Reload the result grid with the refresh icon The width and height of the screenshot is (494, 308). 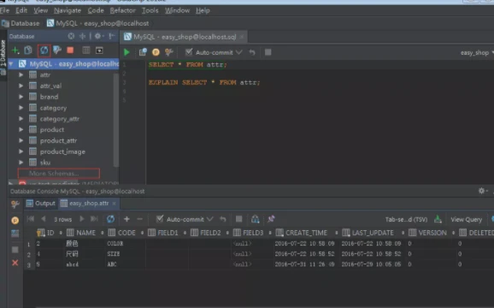(110, 219)
